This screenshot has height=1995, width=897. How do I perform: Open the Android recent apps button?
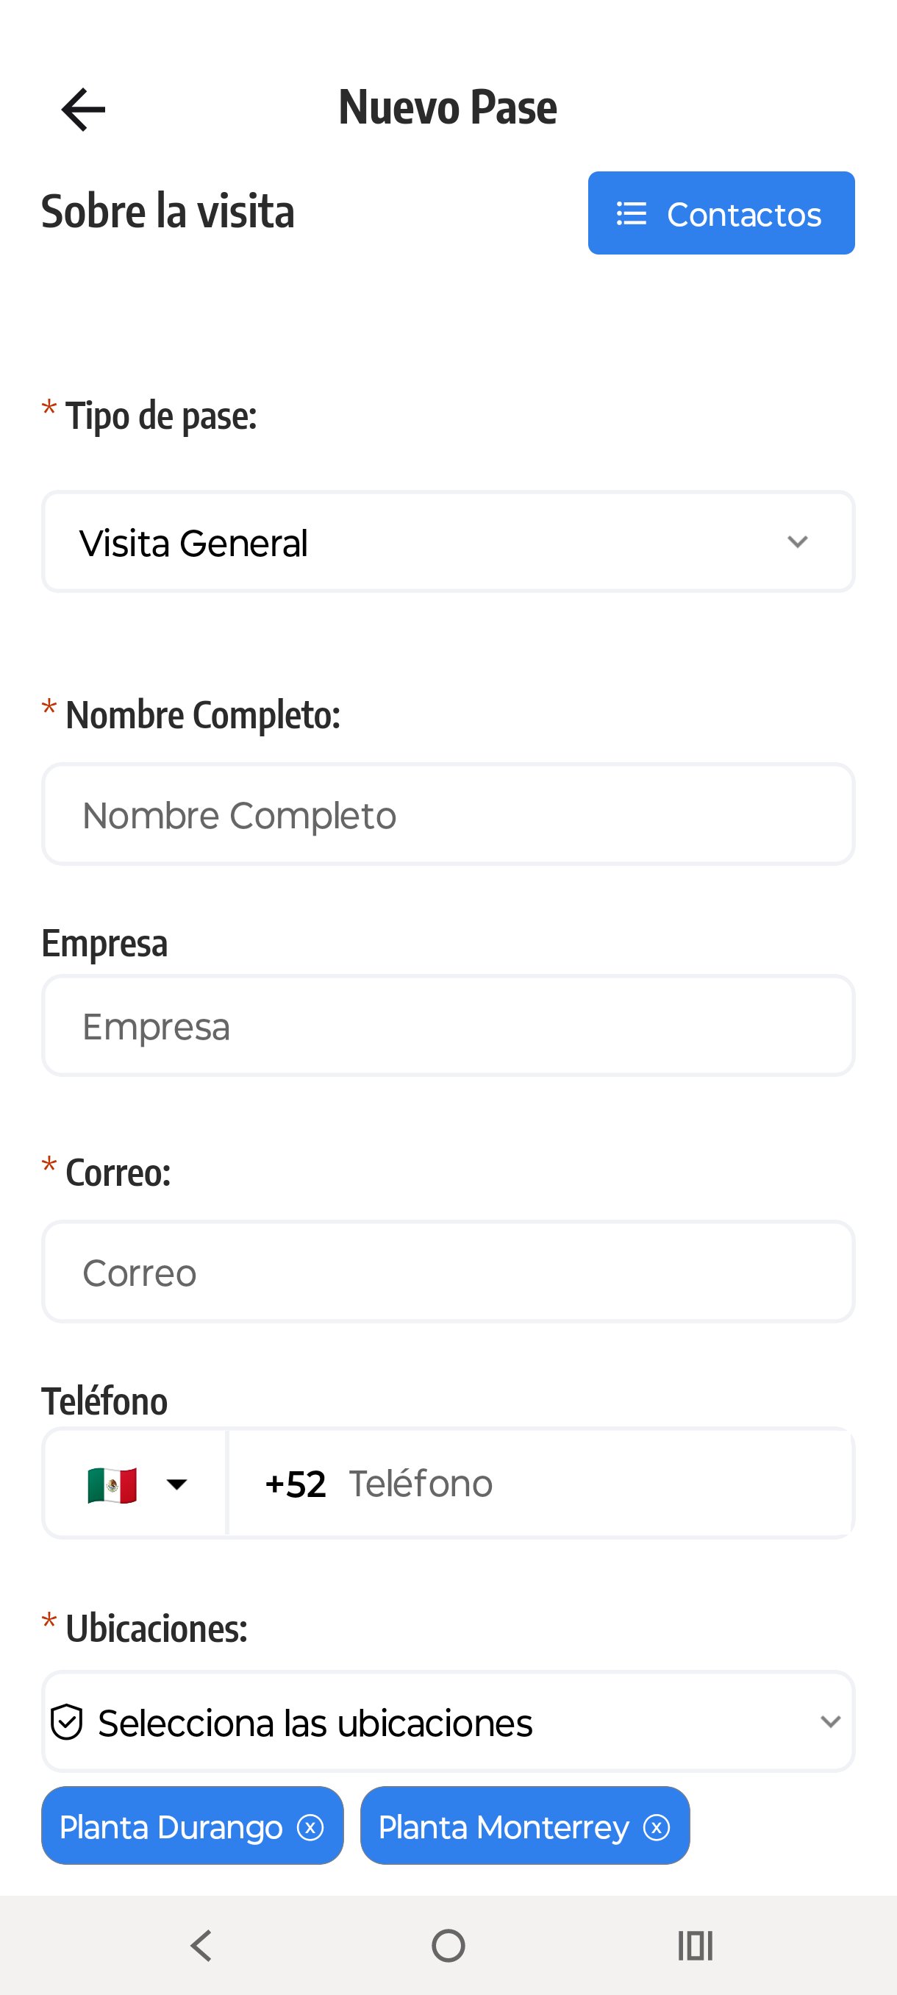tap(695, 1945)
